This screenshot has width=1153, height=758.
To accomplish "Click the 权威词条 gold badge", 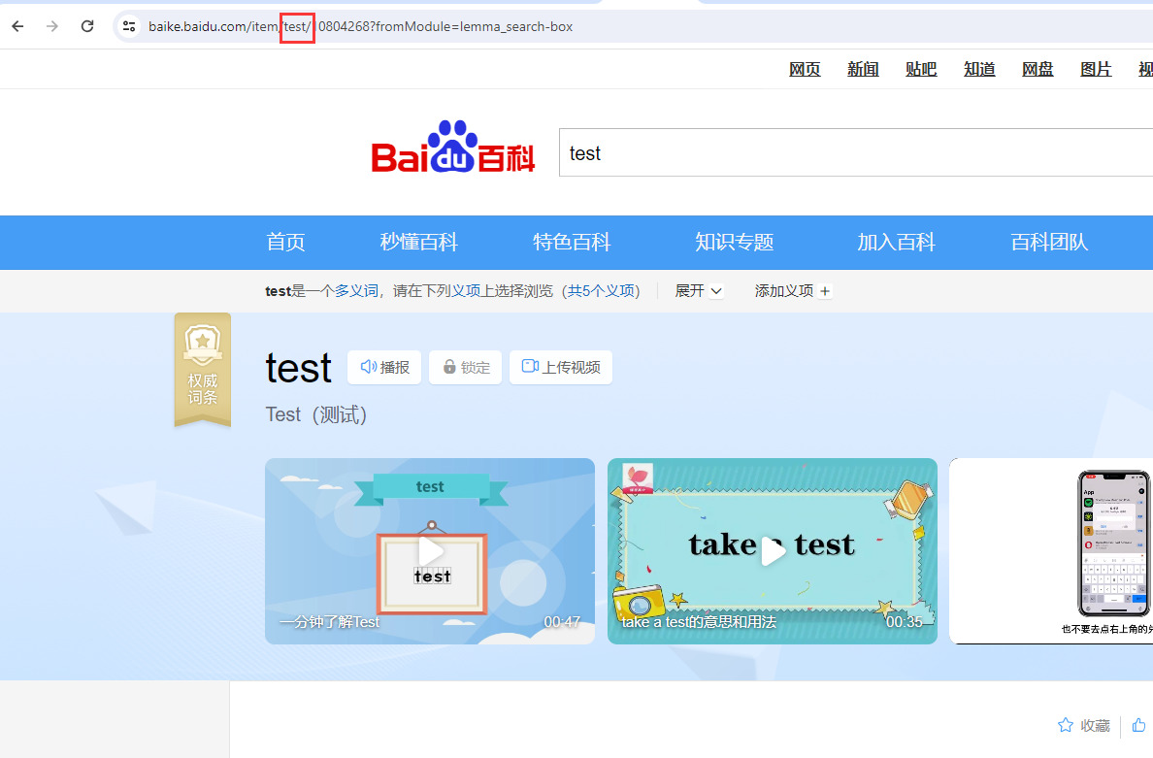I will [x=202, y=370].
